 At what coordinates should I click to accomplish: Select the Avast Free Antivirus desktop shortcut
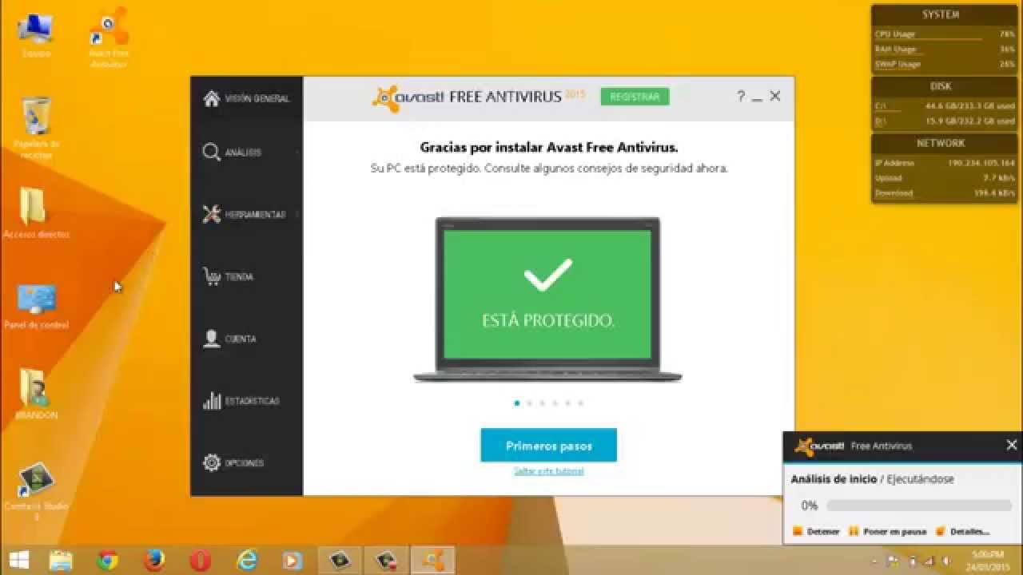[109, 38]
